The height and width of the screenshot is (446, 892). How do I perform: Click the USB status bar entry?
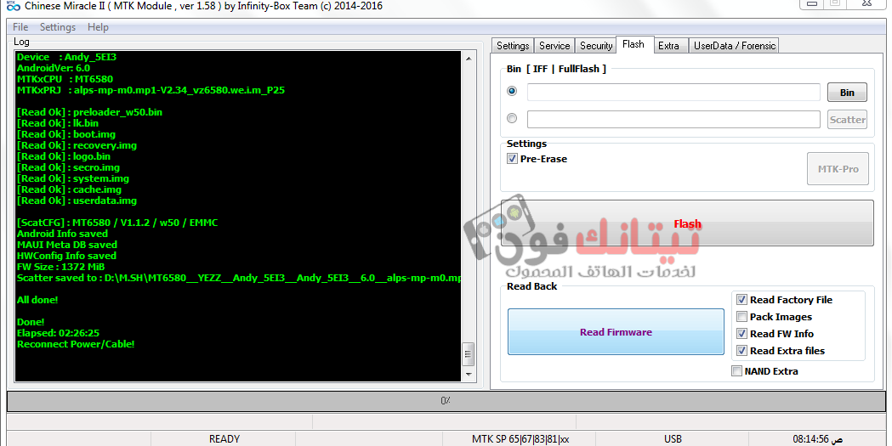coord(673,438)
